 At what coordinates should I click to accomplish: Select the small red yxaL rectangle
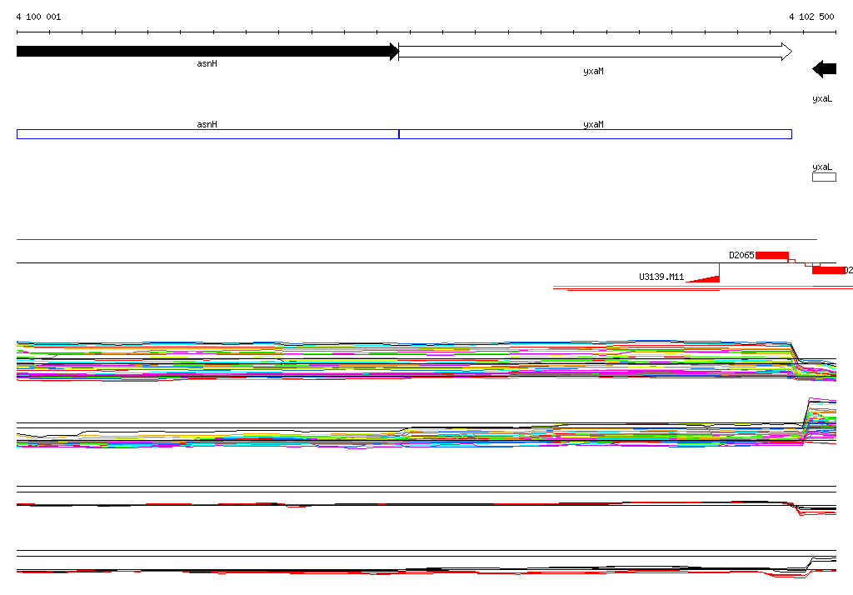(x=824, y=177)
